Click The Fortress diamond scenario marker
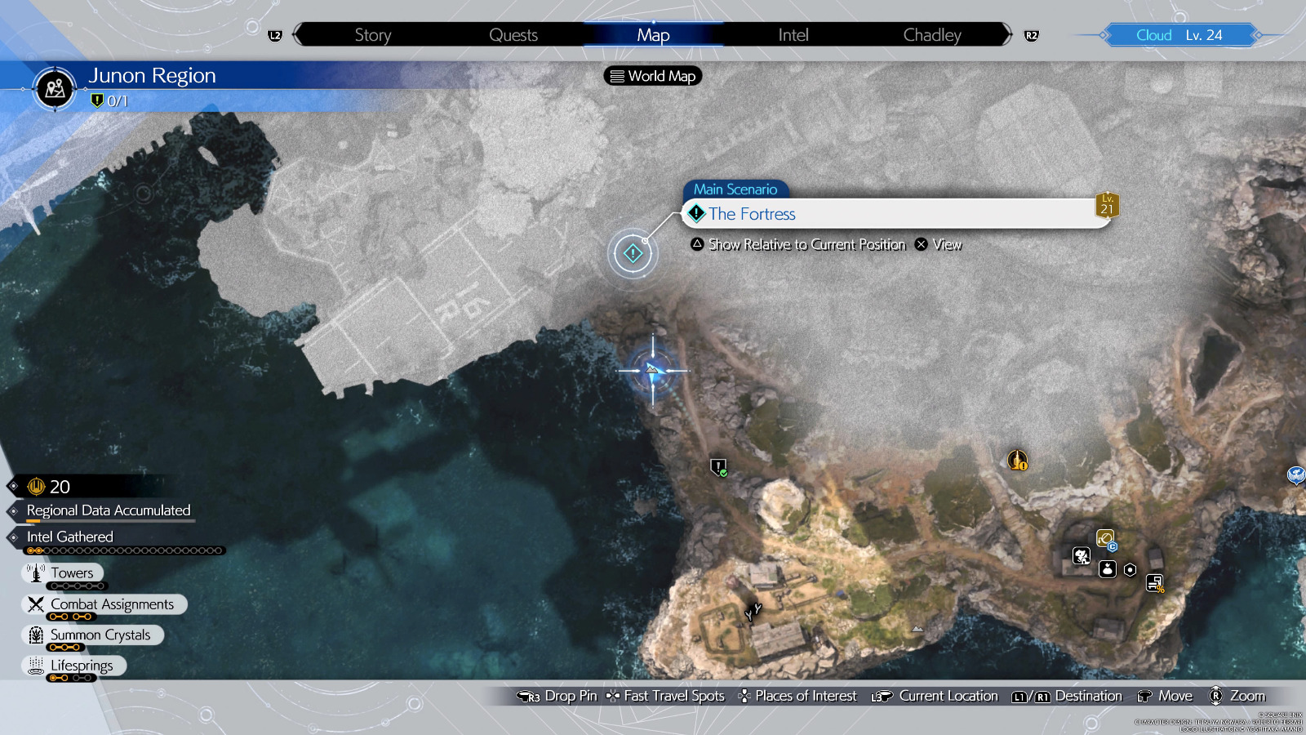1306x735 pixels. pyautogui.click(x=633, y=253)
